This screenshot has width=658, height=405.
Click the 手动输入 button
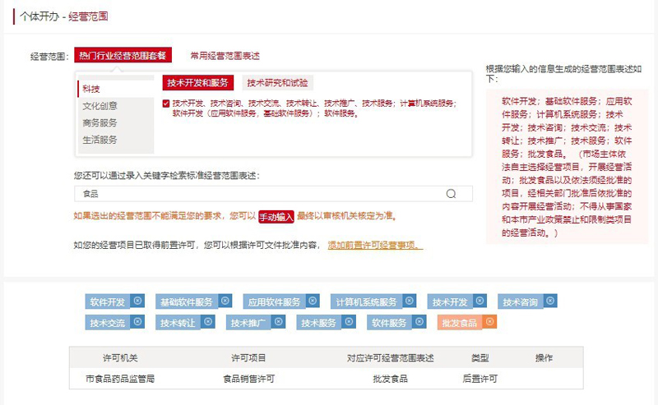tap(276, 216)
